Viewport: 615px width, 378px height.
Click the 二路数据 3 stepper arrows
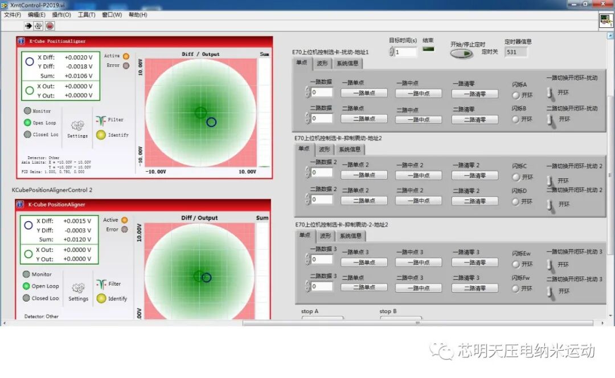coord(307,286)
